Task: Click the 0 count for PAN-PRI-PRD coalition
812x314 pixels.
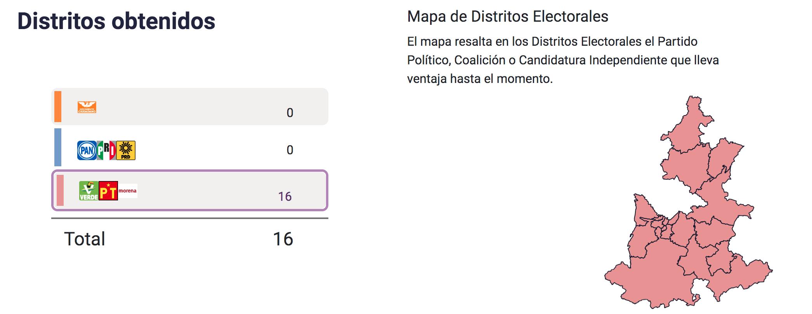Action: 290,150
